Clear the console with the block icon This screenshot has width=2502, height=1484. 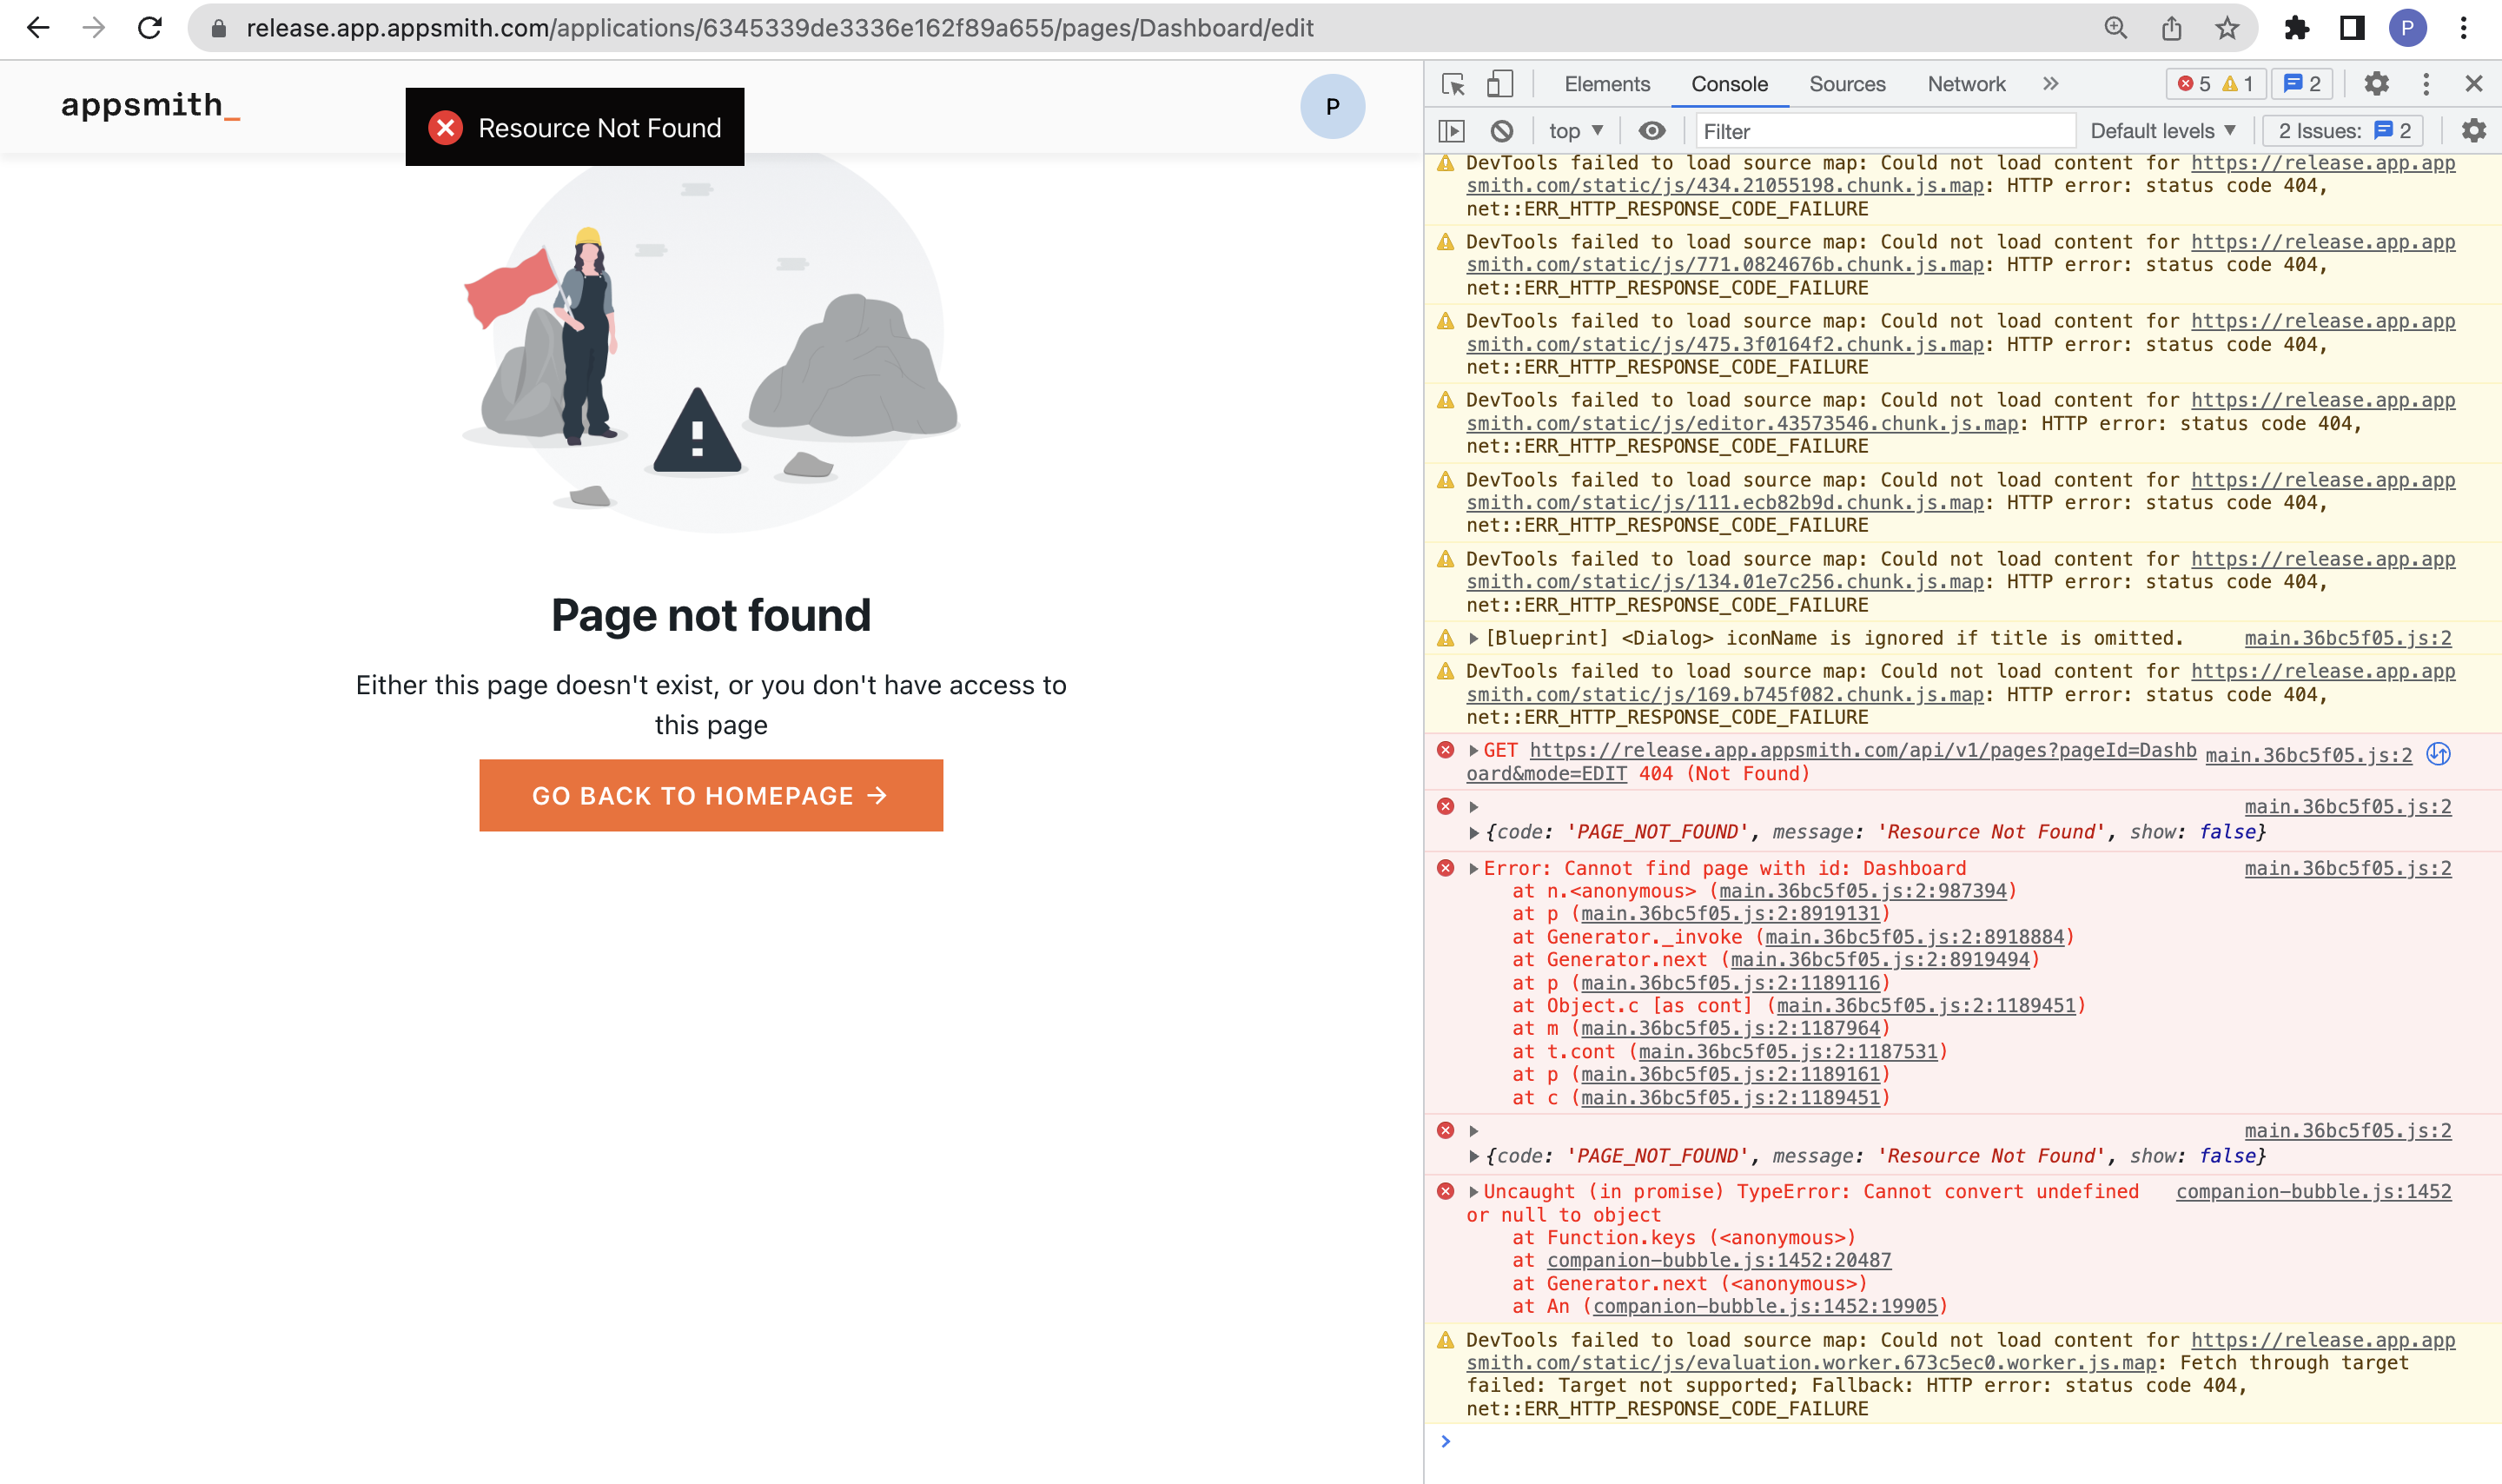click(x=1501, y=131)
